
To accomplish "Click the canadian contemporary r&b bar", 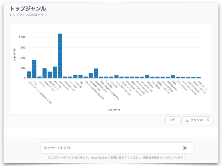I will click(29, 75).
